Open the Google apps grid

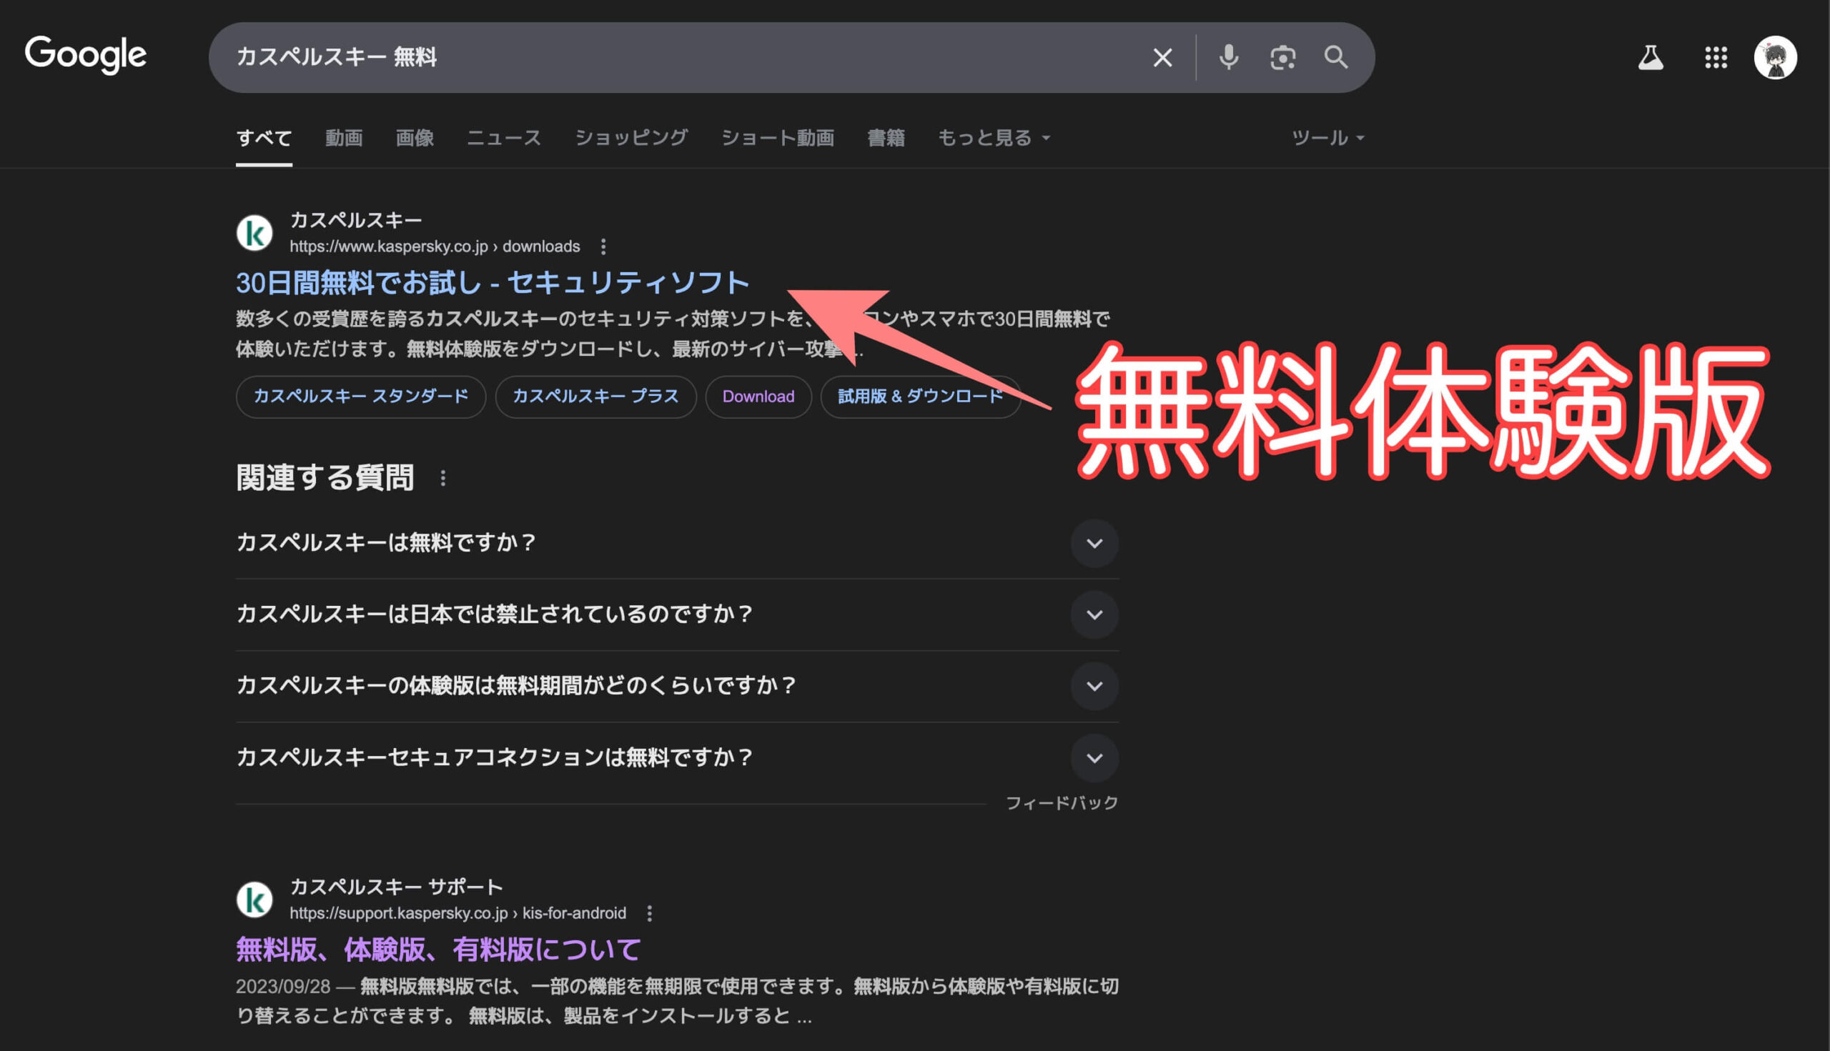[x=1716, y=57]
